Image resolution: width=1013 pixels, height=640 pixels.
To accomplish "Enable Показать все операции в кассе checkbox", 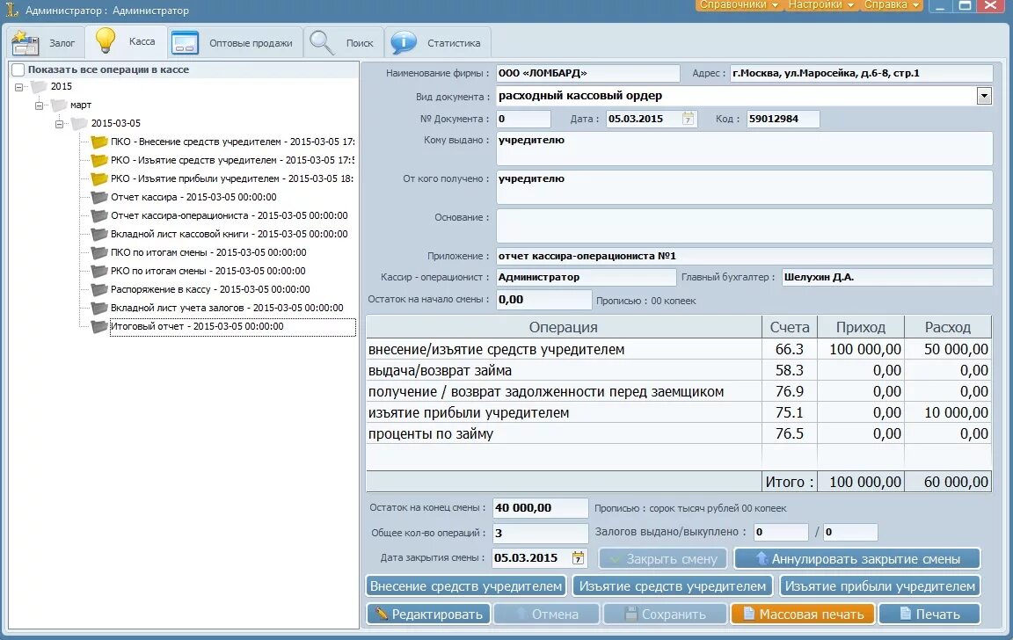I will 18,69.
